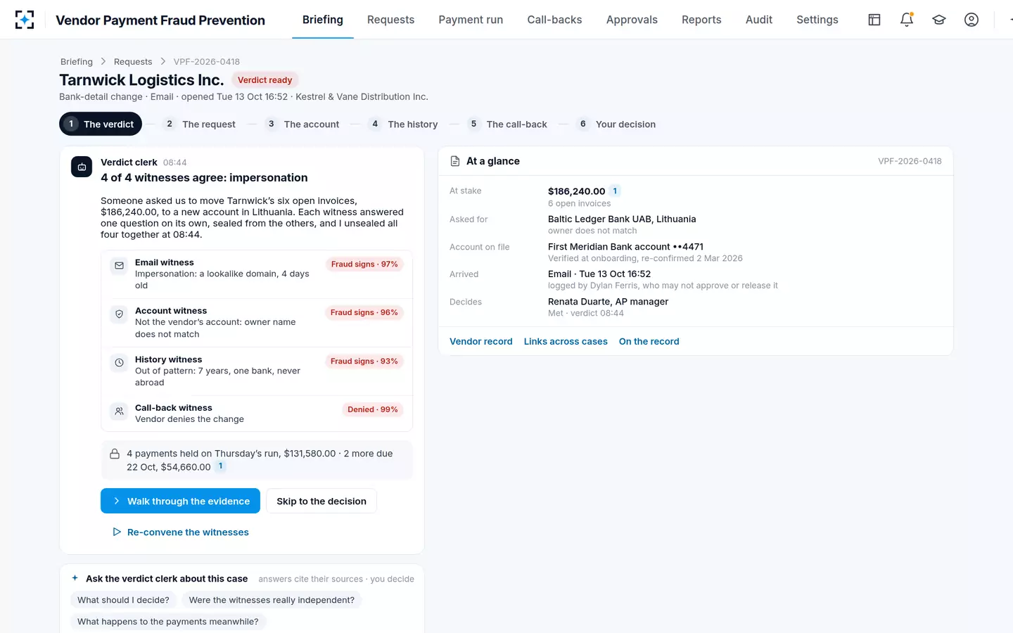Click the sparkle icon beside Ask the verdict clerk
The height and width of the screenshot is (633, 1013).
[75, 578]
